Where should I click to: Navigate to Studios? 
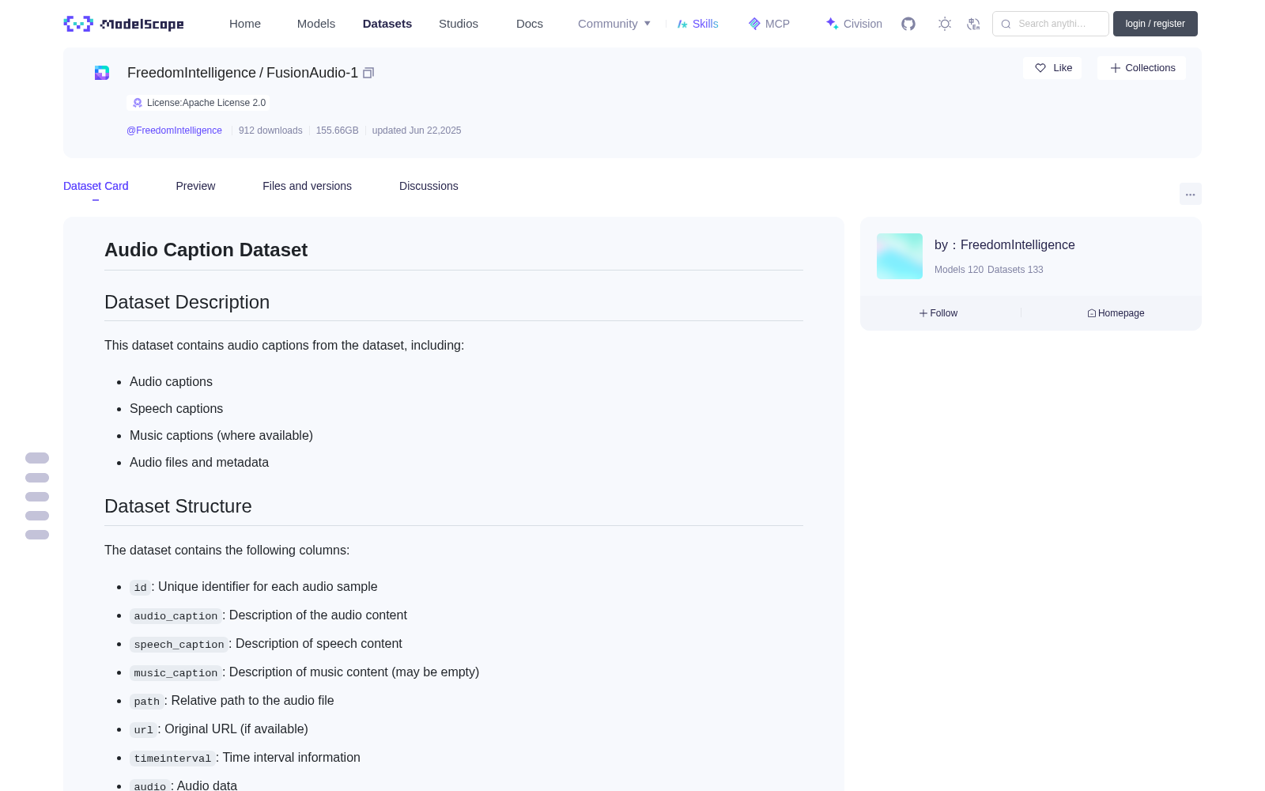(459, 24)
